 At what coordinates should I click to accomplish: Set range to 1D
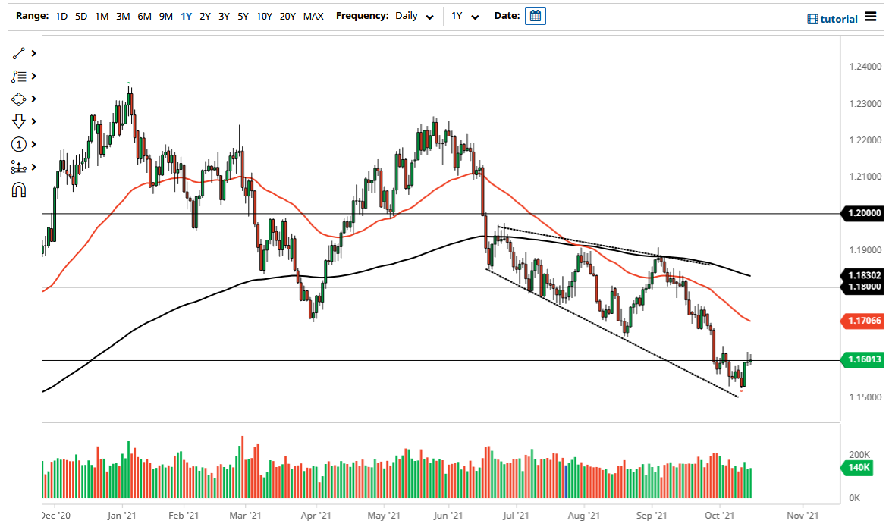[61, 17]
